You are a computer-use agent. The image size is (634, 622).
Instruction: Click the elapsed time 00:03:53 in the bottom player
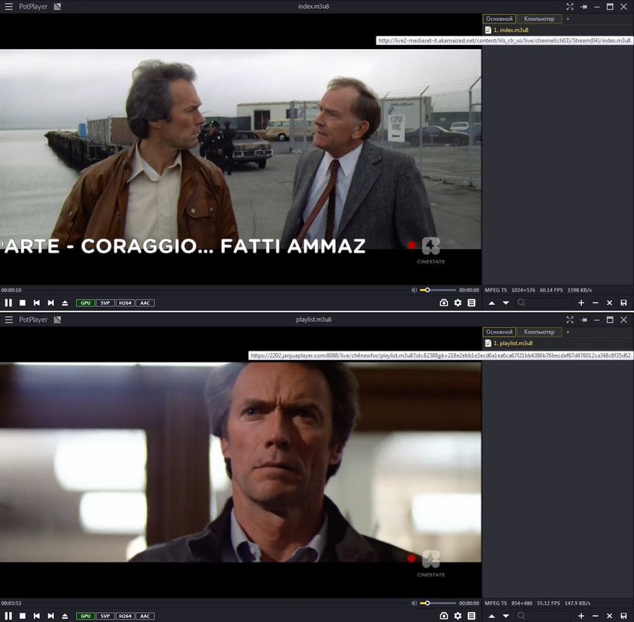coord(12,603)
